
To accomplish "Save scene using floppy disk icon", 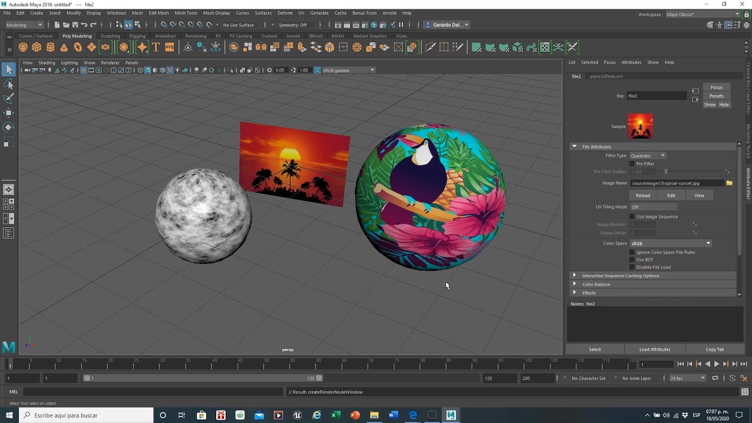I will pyautogui.click(x=75, y=25).
